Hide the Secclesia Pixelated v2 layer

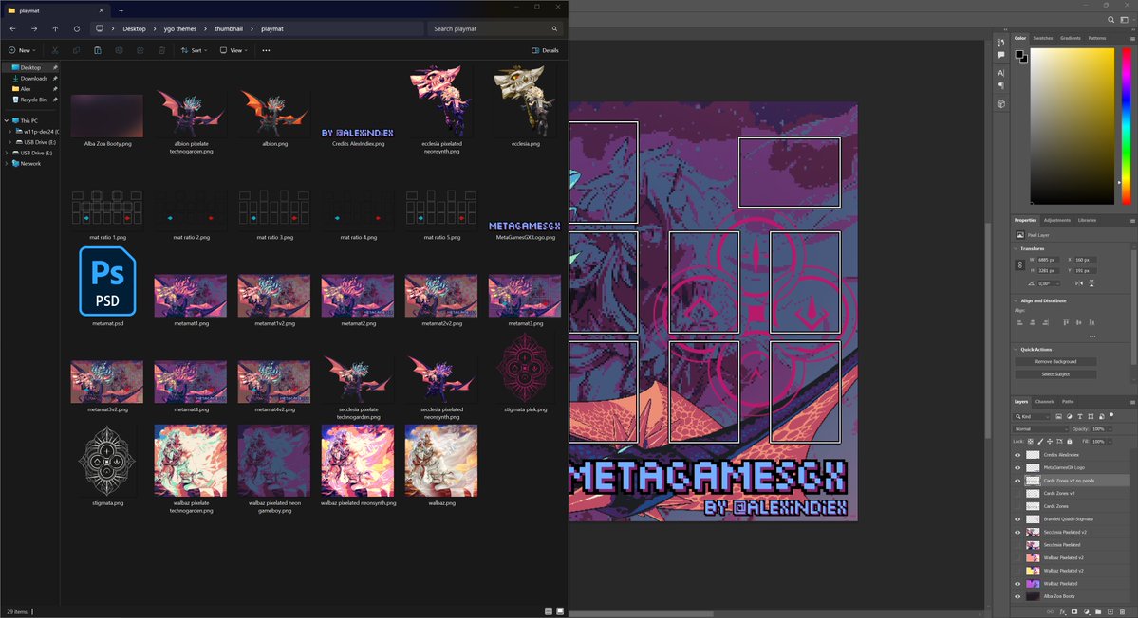pos(1017,532)
